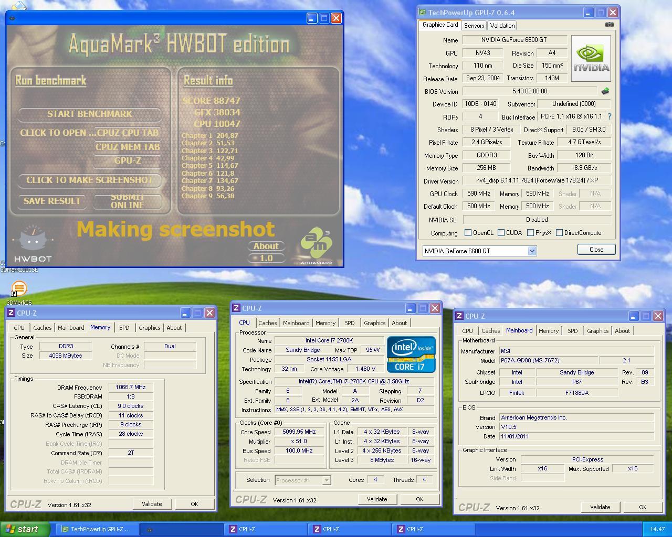
Task: Open the SPD tab in CPU-Z Memory window
Action: [x=124, y=327]
